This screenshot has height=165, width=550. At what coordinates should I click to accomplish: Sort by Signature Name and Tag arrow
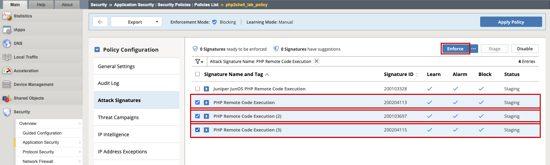tap(267, 75)
